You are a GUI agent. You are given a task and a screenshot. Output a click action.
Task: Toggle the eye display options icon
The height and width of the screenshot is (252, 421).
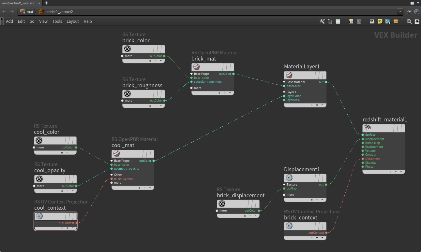[x=417, y=21]
